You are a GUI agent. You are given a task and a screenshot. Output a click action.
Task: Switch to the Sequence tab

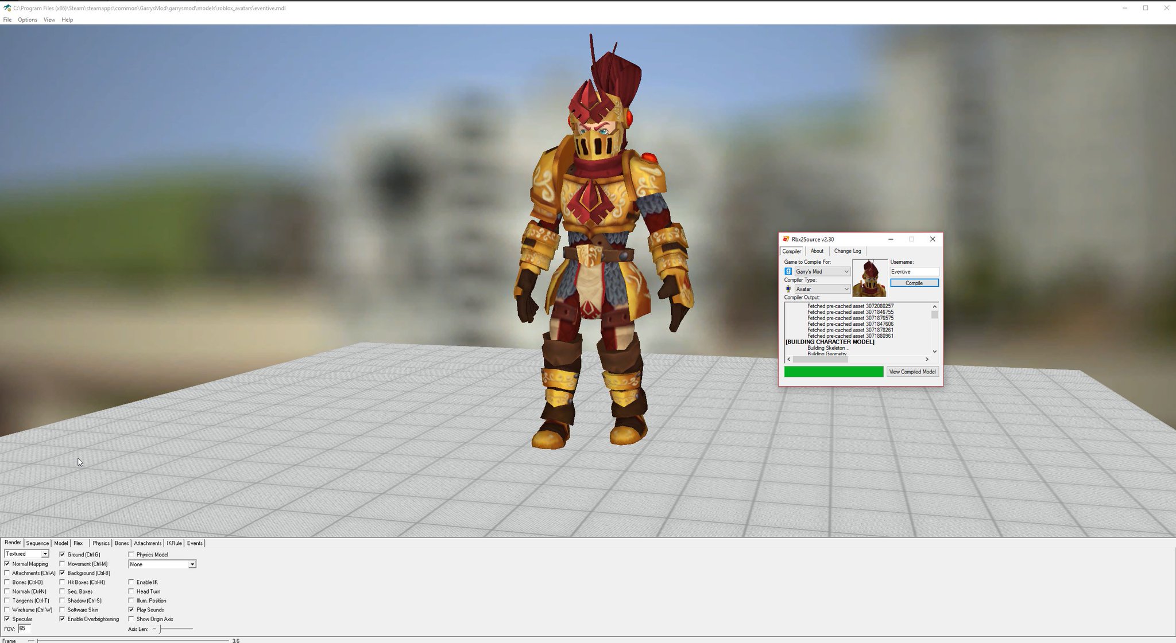click(x=37, y=543)
